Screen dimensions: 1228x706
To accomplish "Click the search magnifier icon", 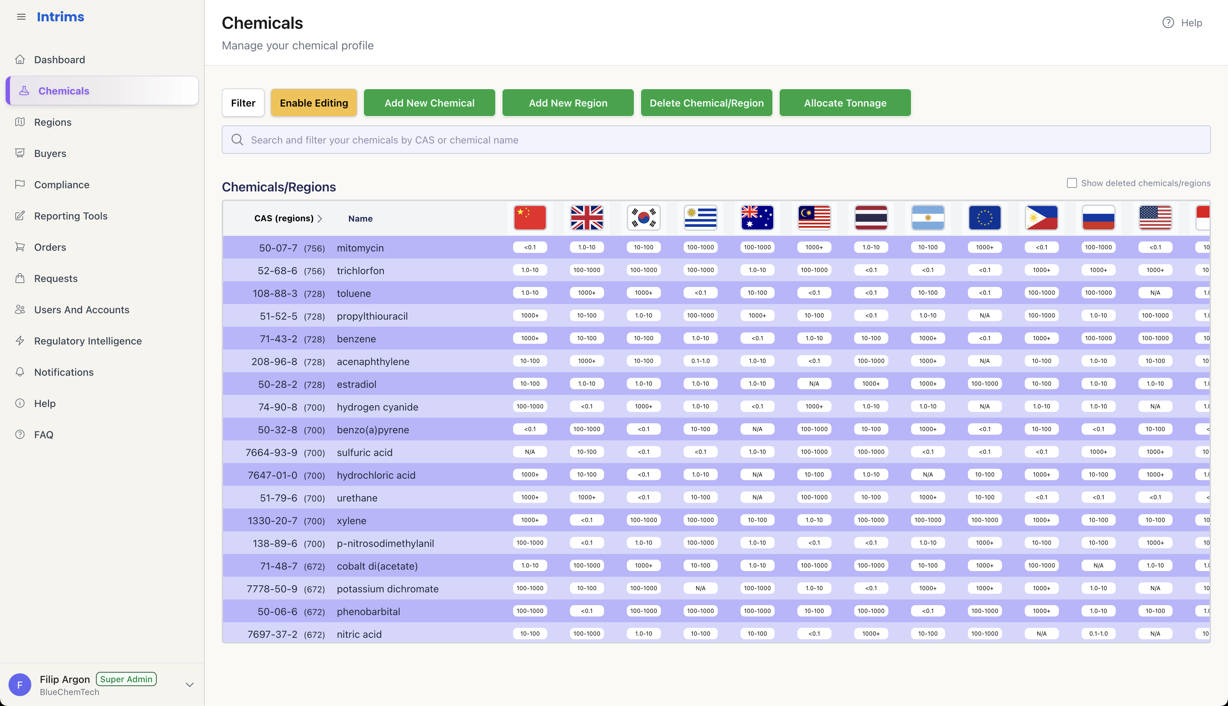I will (237, 140).
